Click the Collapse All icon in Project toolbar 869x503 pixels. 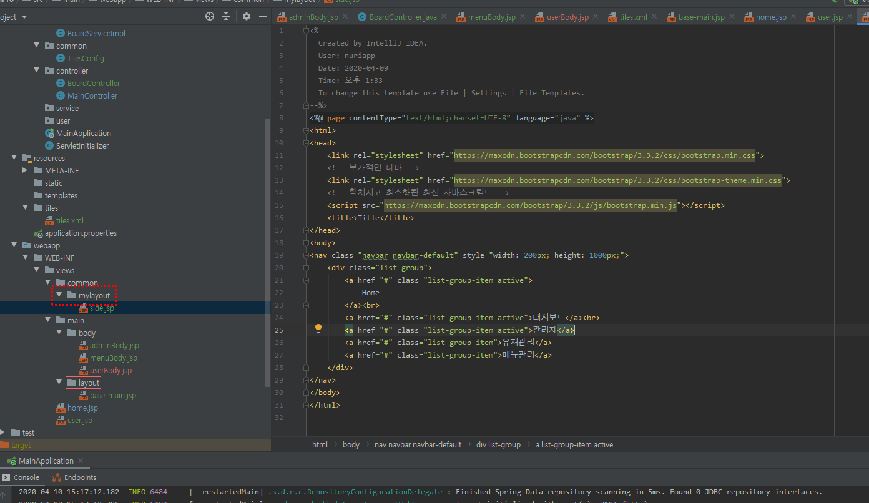click(226, 17)
